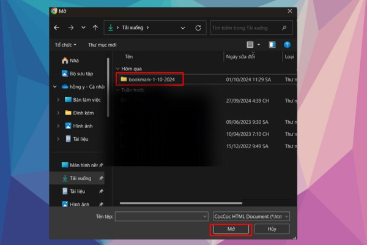
Task: Click date 10/04/2023 7:10 CH
Action: [x=247, y=134]
